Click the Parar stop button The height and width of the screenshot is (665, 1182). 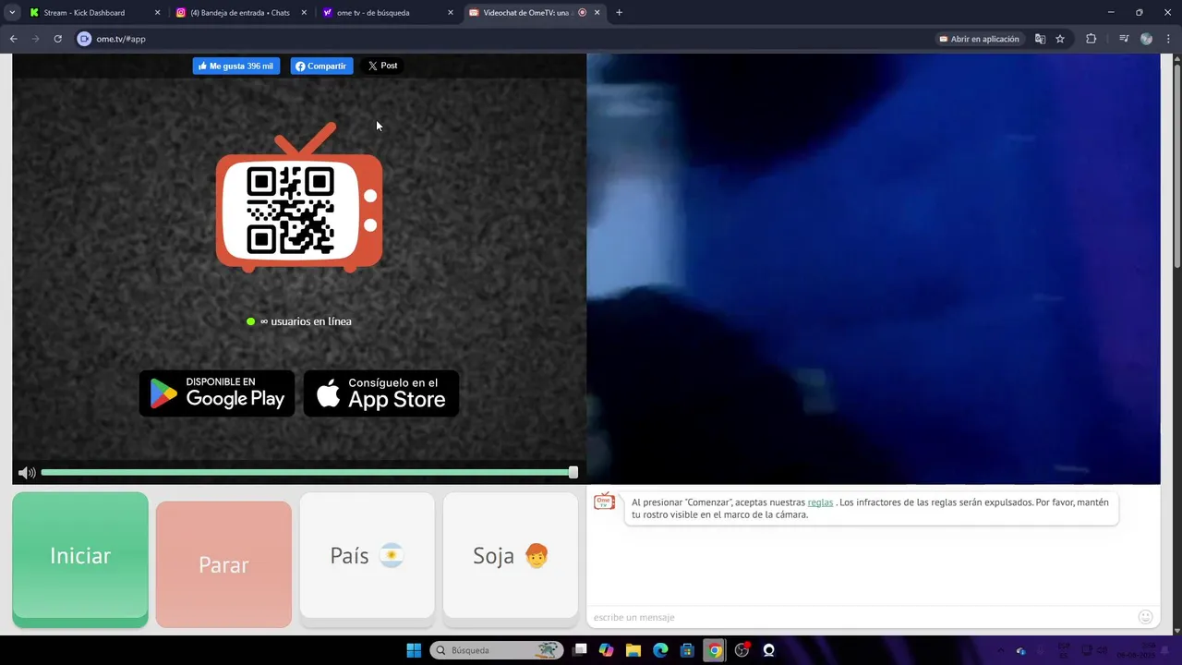click(223, 564)
